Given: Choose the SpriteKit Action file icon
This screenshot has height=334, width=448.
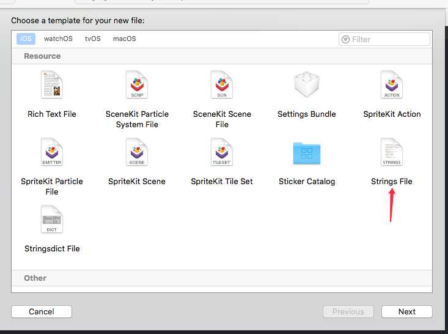Looking at the screenshot, I should click(392, 84).
